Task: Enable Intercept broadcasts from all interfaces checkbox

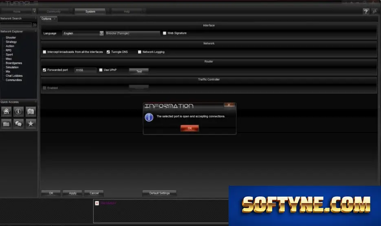Action: coord(44,52)
